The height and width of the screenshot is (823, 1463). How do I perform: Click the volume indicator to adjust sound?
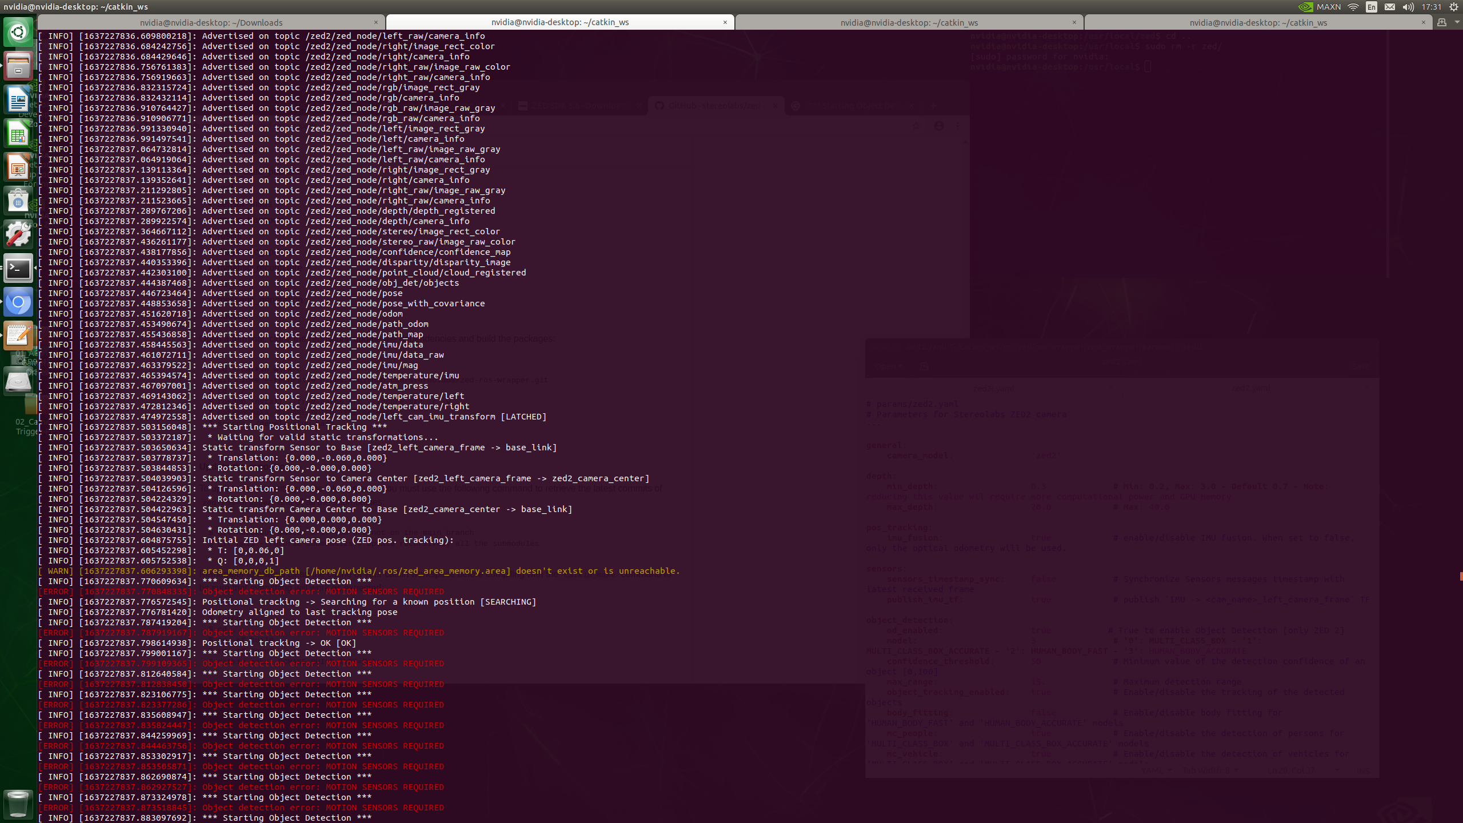[1409, 7]
